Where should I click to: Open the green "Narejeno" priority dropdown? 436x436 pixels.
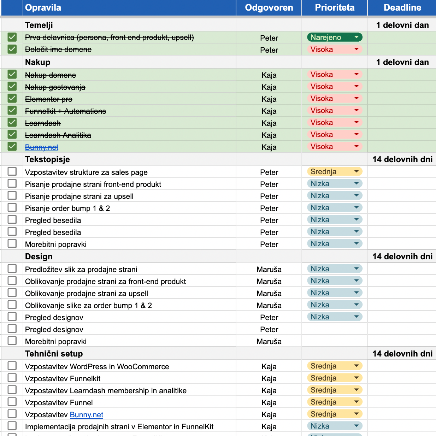tap(356, 37)
